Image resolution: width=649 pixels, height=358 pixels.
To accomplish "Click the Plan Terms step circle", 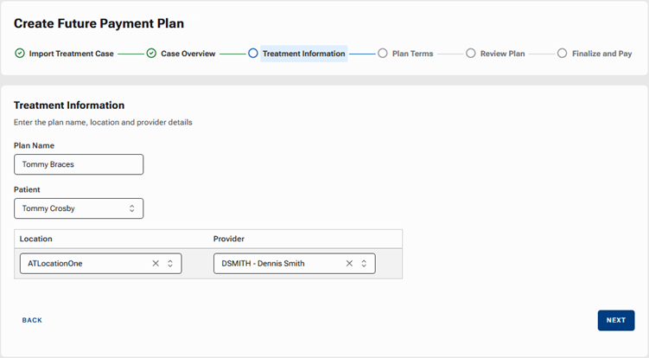I will [383, 54].
